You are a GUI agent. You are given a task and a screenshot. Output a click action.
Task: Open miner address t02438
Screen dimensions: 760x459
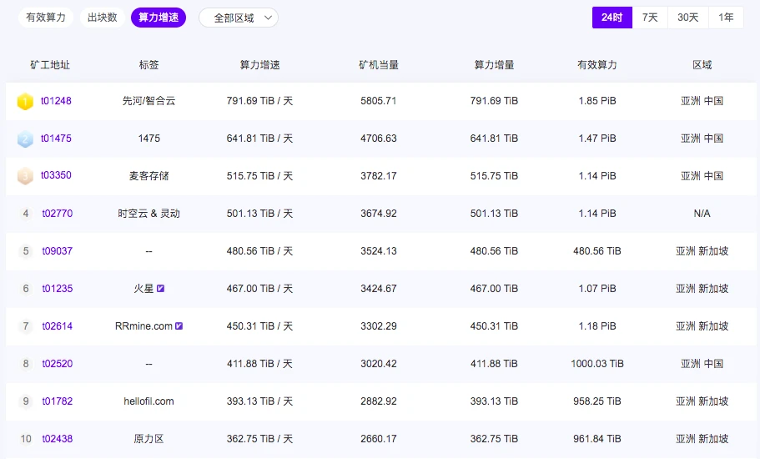pyautogui.click(x=58, y=439)
